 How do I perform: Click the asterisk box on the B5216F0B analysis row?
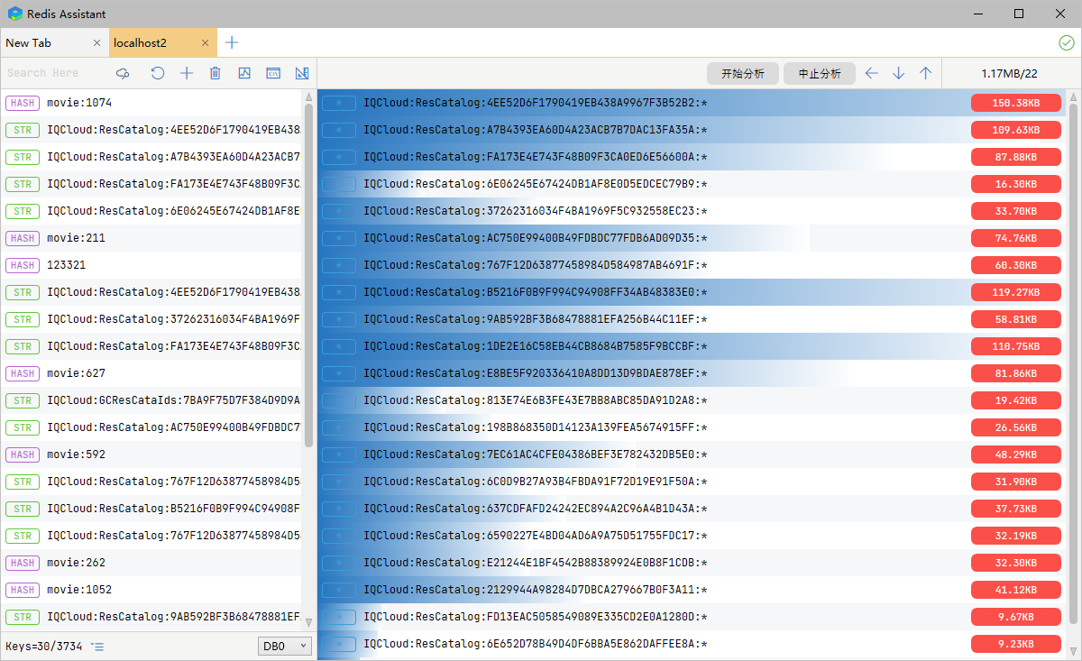click(x=339, y=292)
